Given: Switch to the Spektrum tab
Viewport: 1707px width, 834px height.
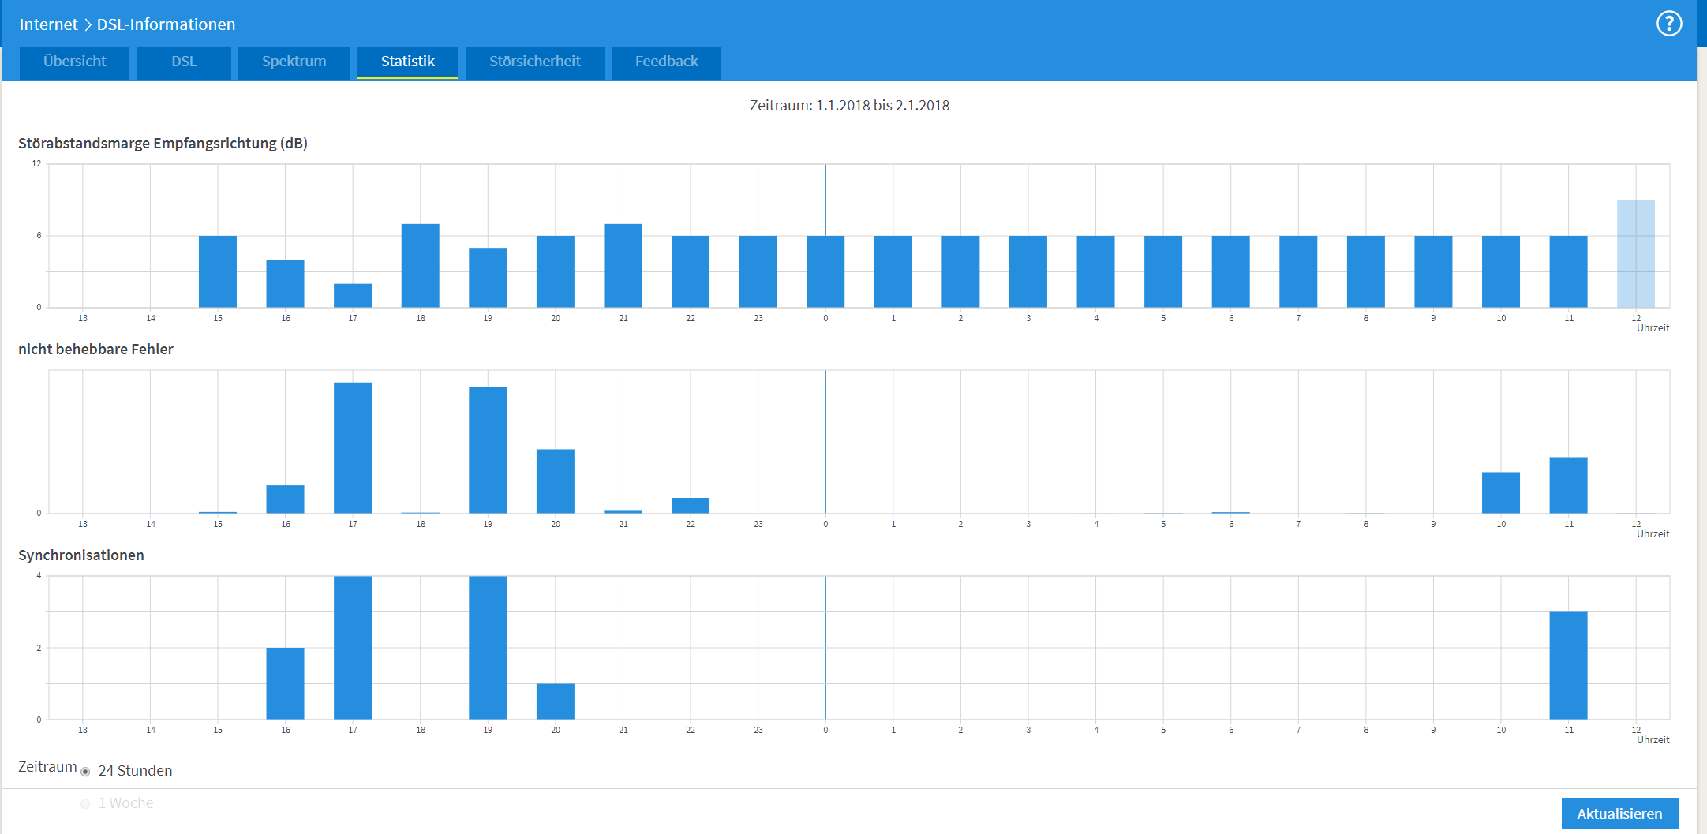Looking at the screenshot, I should (x=294, y=62).
